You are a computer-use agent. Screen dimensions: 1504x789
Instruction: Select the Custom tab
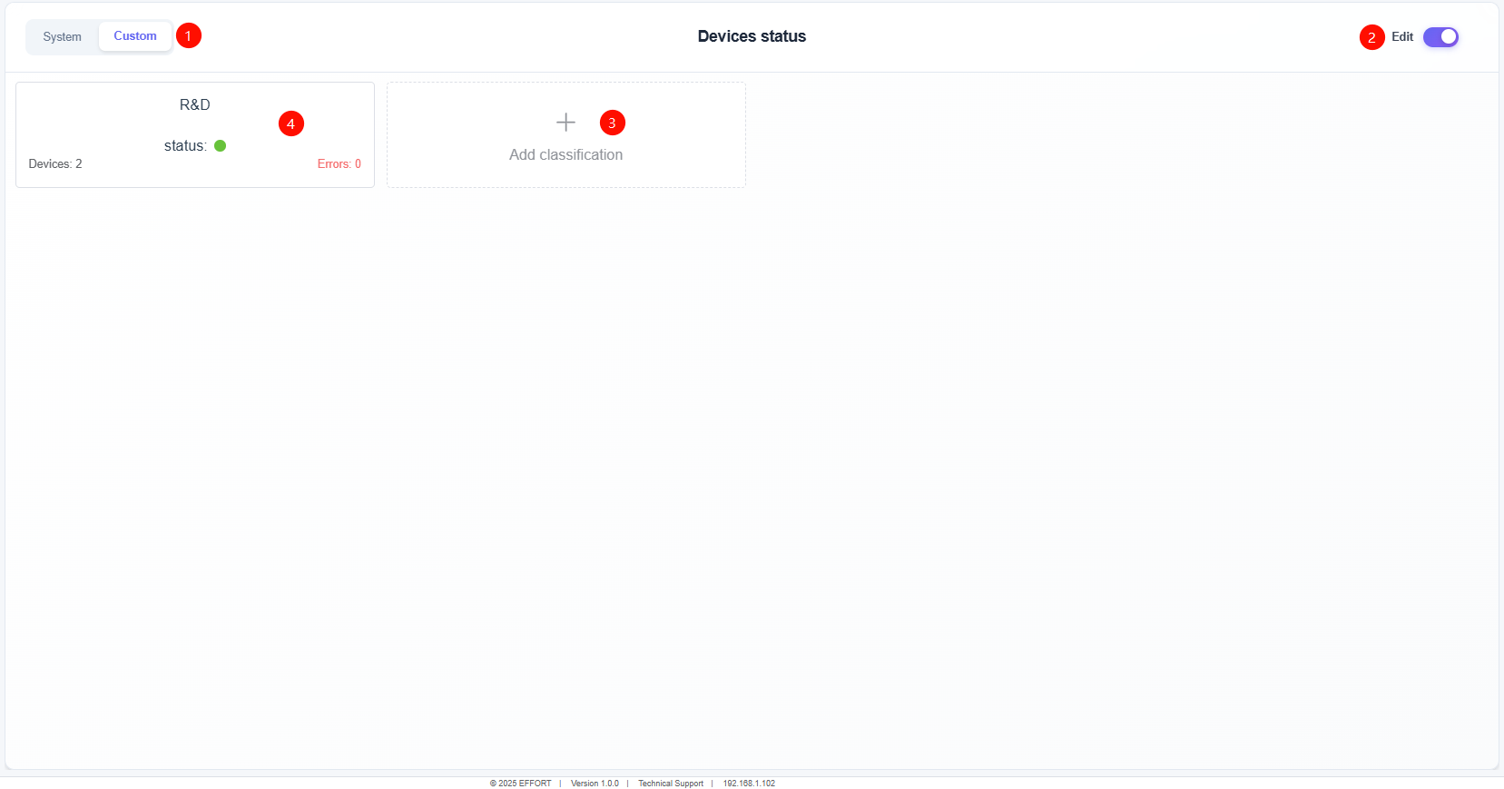coord(135,36)
